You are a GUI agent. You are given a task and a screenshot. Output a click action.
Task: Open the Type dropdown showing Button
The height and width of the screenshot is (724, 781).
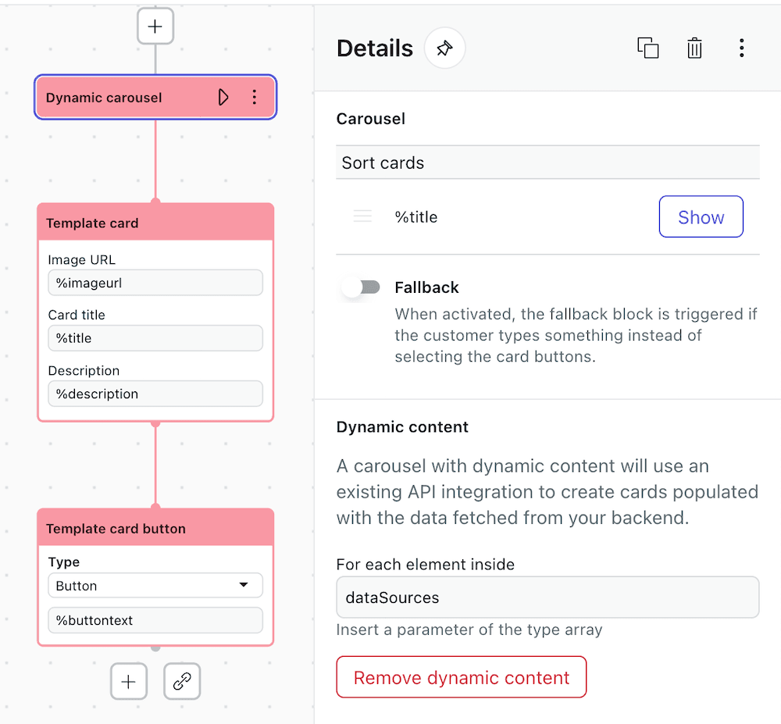[x=155, y=584]
